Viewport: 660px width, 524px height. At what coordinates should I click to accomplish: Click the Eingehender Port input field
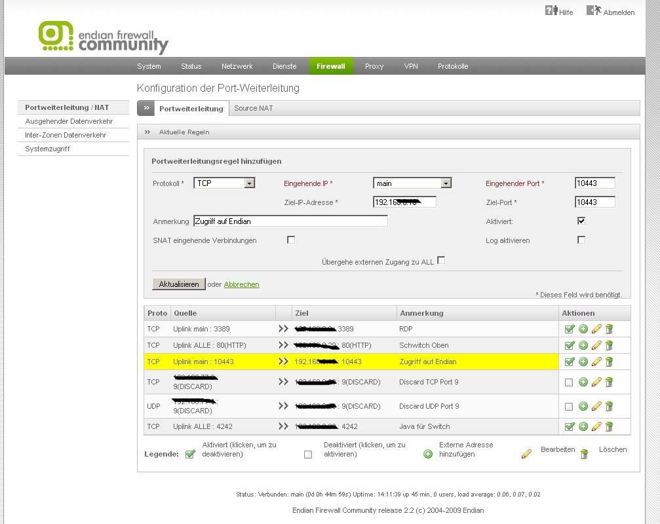[x=594, y=183]
